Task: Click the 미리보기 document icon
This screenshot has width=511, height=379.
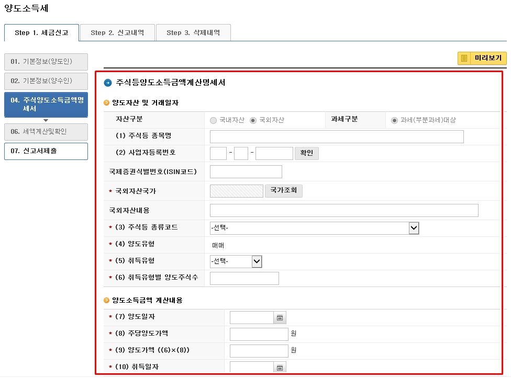Action: (464, 58)
